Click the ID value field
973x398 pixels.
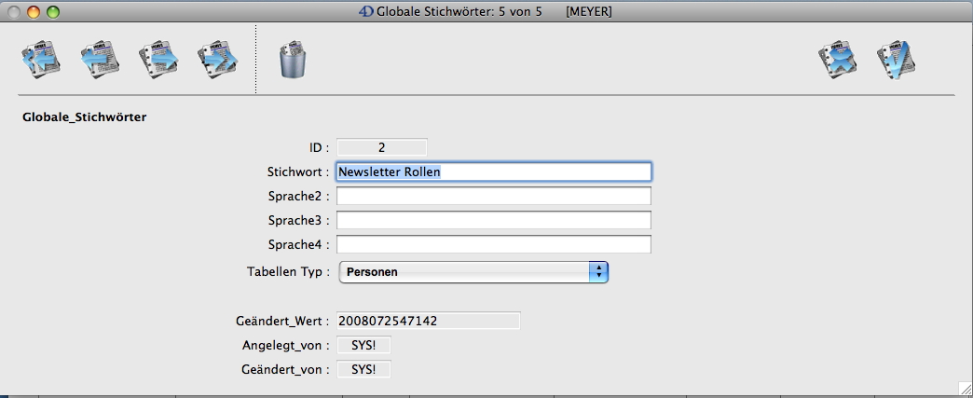point(381,146)
